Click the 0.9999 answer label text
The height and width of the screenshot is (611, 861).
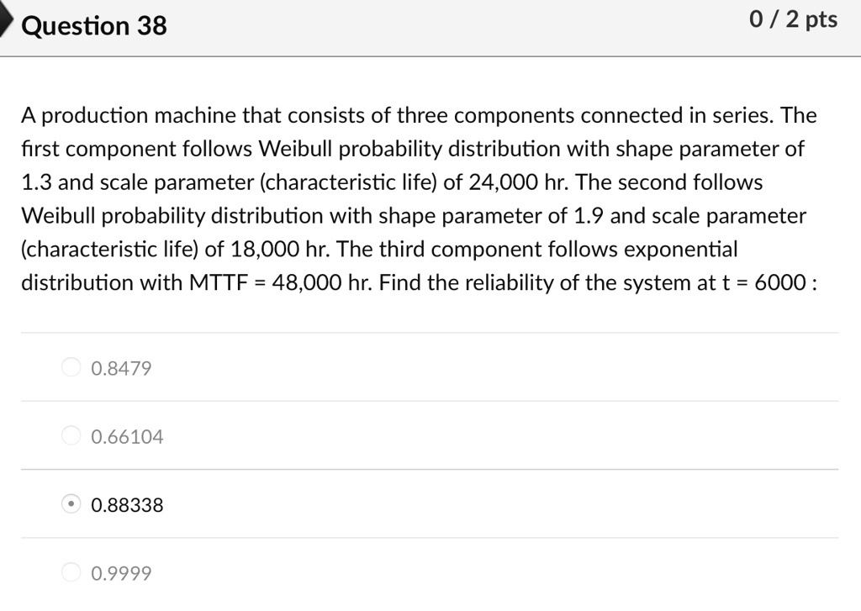[121, 574]
